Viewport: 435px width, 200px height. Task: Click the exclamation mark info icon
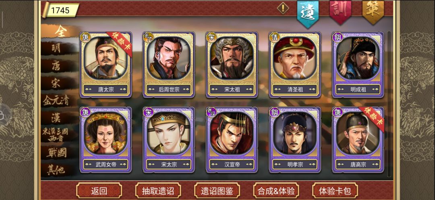(283, 8)
